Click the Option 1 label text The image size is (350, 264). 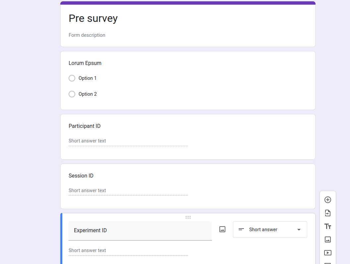pos(87,78)
